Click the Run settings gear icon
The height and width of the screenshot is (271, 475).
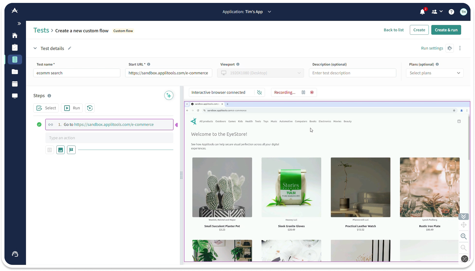[450, 48]
